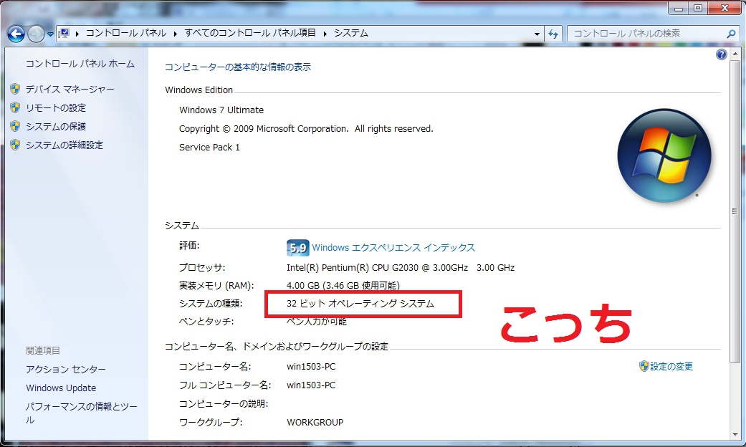Click shield icon beside リモートの設定

[x=15, y=107]
